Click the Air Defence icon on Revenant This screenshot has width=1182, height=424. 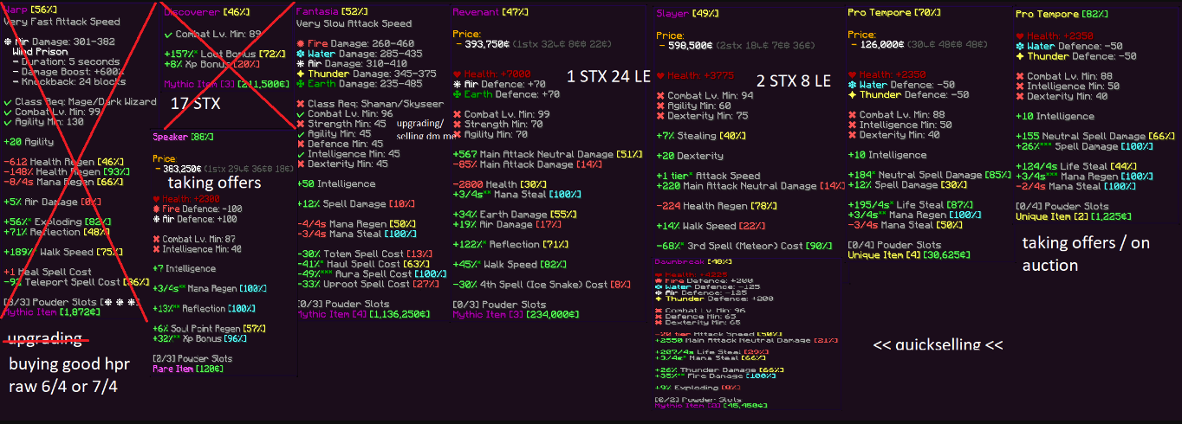point(457,85)
